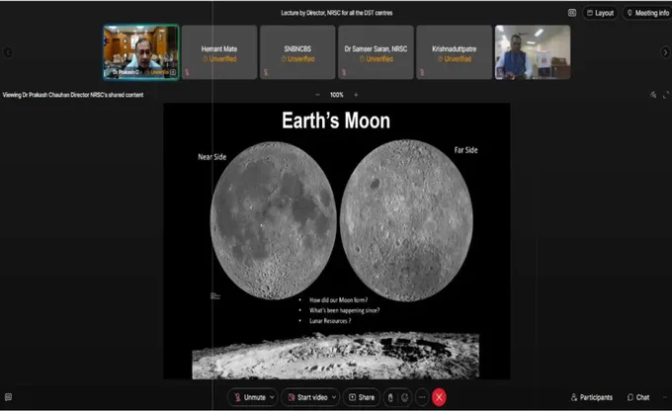Click muted mic icon on Dr Sameer Saran tile
The image size is (672, 411).
point(344,72)
